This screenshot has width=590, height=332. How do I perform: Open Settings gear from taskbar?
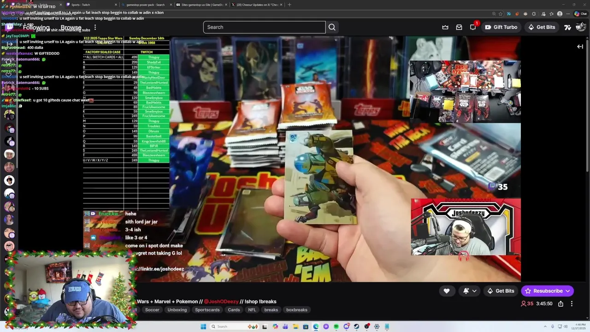[377, 326]
